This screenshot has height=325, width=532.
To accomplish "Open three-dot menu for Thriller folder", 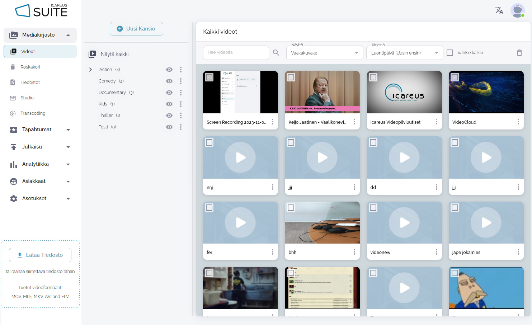I will (x=181, y=116).
